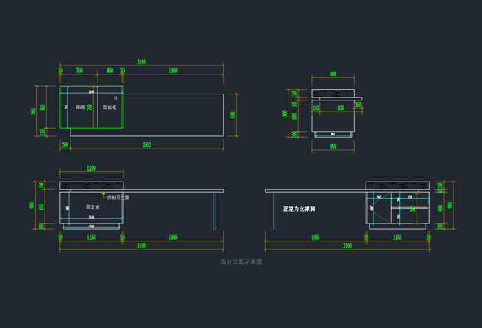Click the 460 dimension above the 层板柜
The height and width of the screenshot is (328, 482).
[x=109, y=70]
